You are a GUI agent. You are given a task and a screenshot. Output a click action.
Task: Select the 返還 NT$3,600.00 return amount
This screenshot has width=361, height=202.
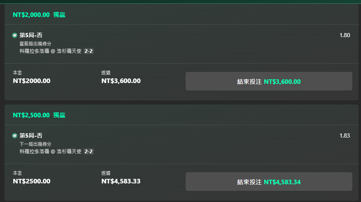tap(121, 81)
